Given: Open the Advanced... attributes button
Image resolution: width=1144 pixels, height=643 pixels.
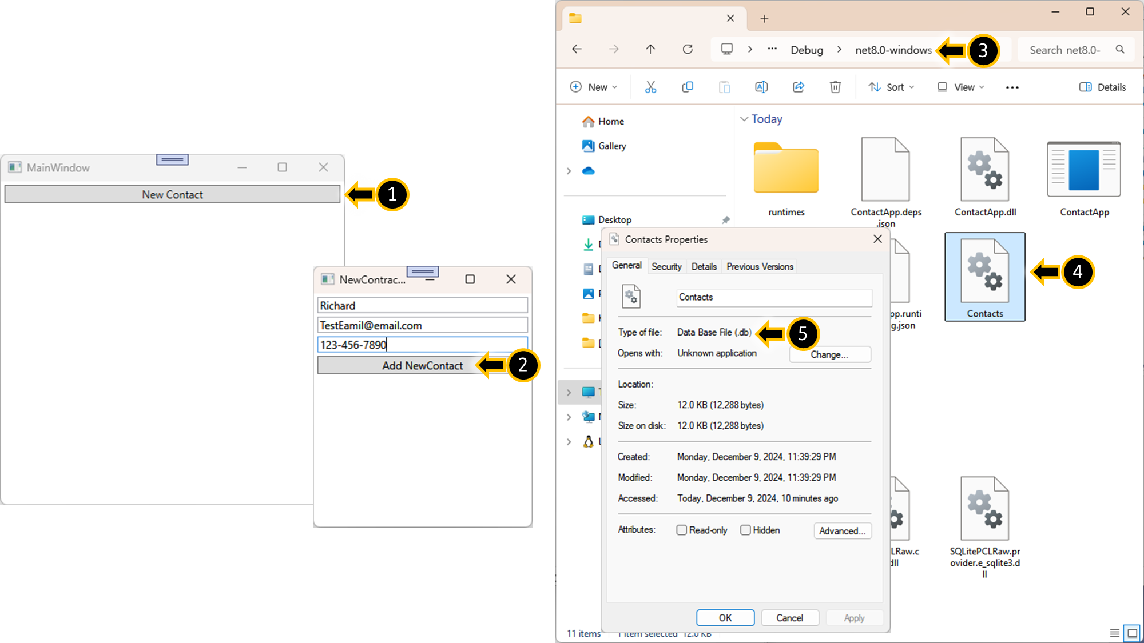Looking at the screenshot, I should 842,530.
